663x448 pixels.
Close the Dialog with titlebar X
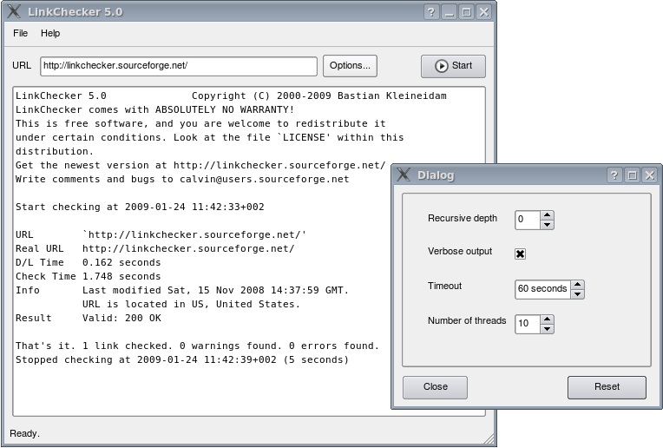649,175
